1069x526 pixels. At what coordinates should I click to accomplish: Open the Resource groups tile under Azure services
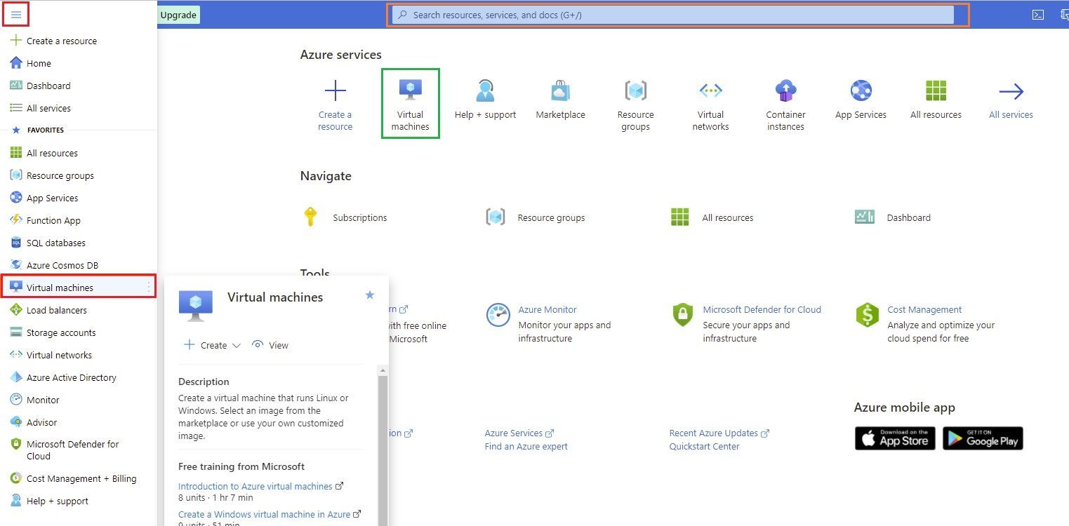point(635,104)
